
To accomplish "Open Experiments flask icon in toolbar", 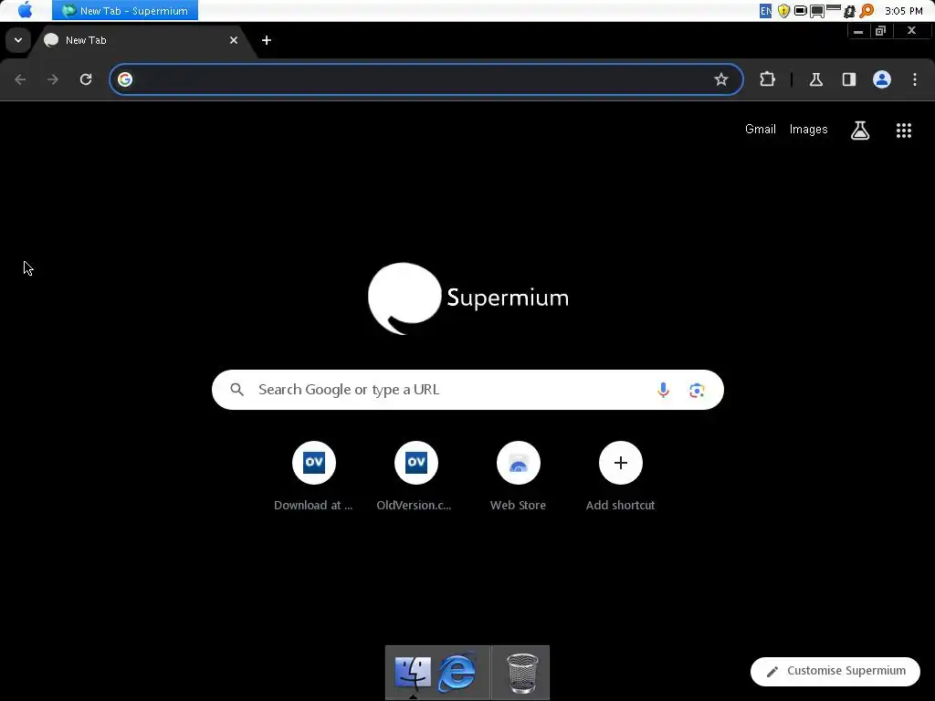I will click(816, 79).
